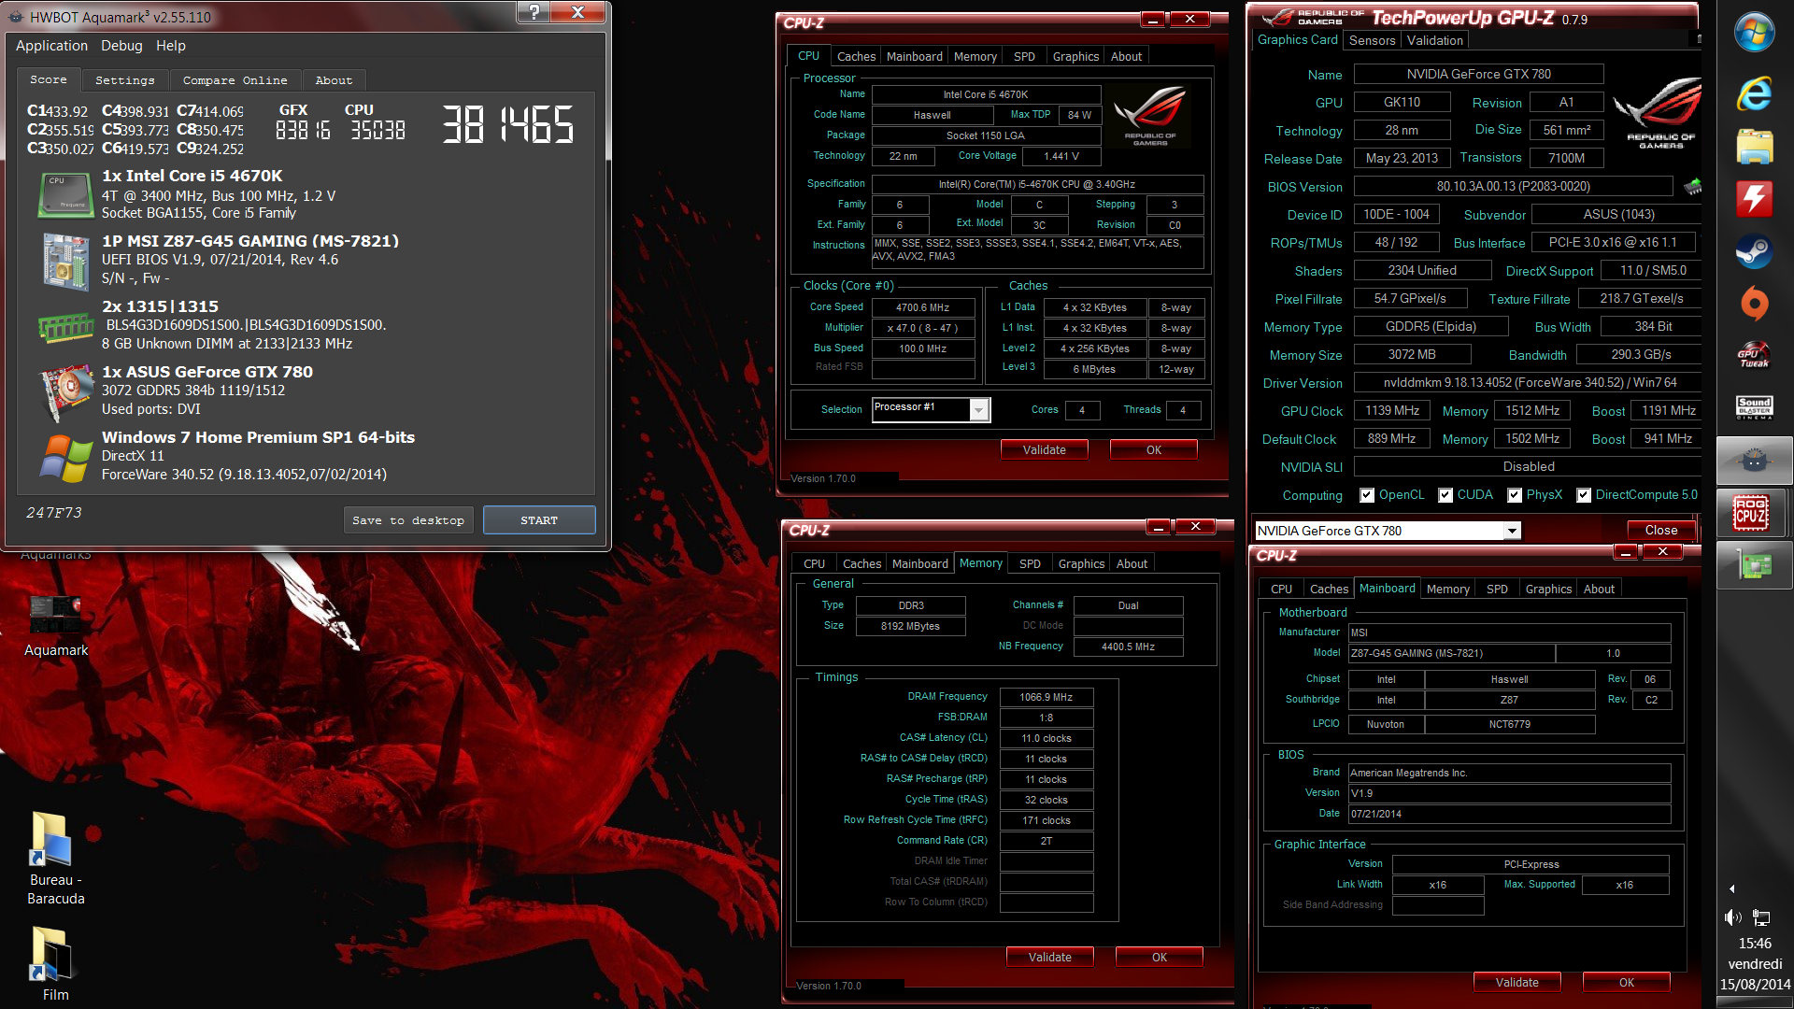Click the network tray icon
This screenshot has height=1009, width=1794.
coord(1761,917)
